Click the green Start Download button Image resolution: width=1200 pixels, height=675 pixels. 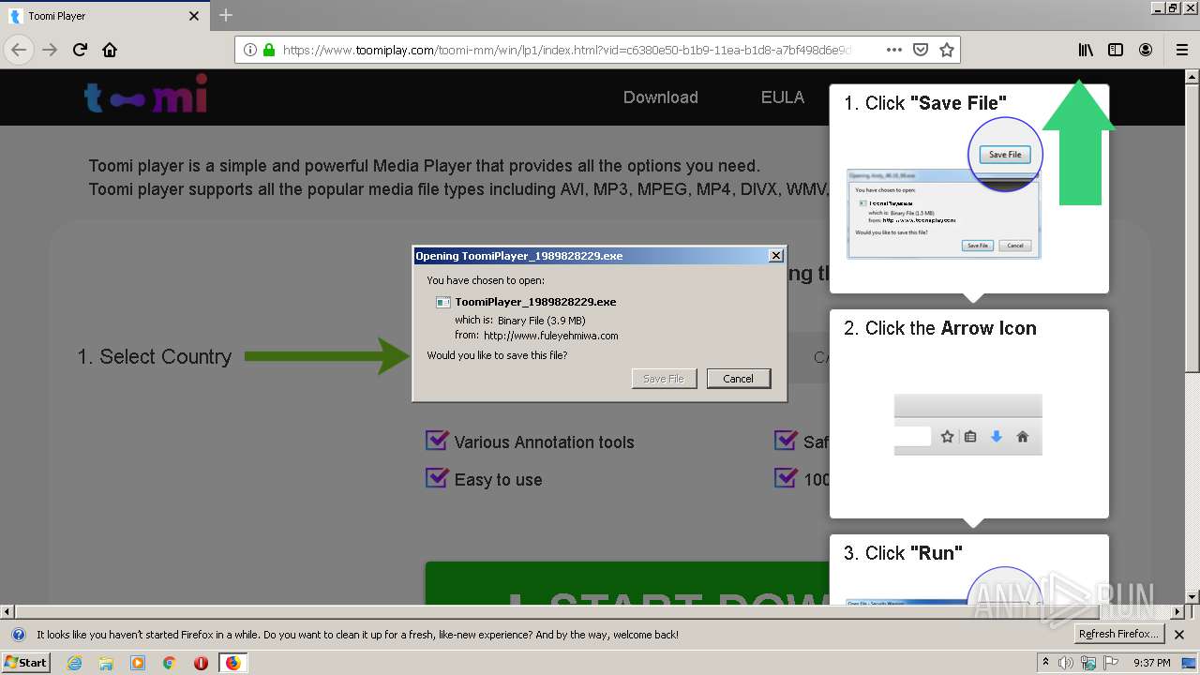pyautogui.click(x=627, y=583)
